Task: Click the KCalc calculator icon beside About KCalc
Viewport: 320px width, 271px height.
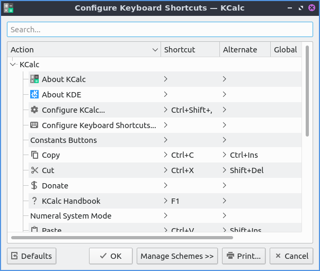Action: [34, 79]
